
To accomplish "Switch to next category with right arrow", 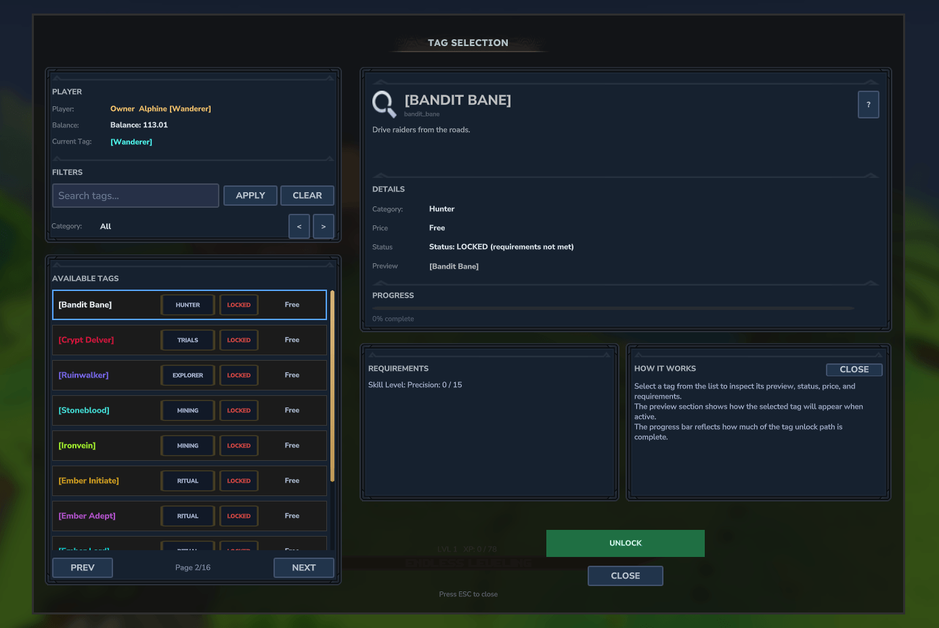I will coord(324,227).
